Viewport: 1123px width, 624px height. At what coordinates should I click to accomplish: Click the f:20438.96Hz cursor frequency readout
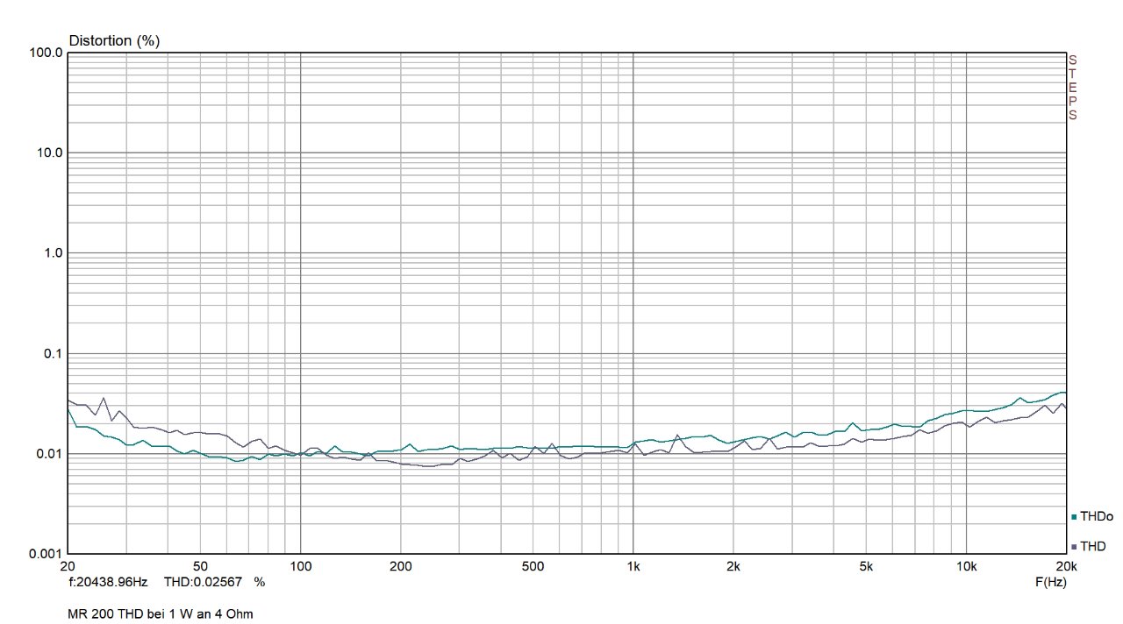point(108,582)
